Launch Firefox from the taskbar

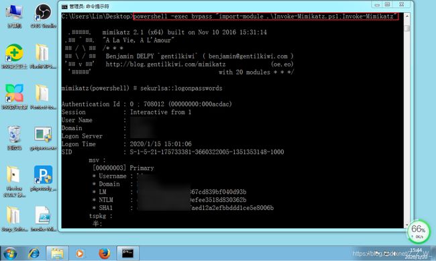pyautogui.click(x=105, y=254)
